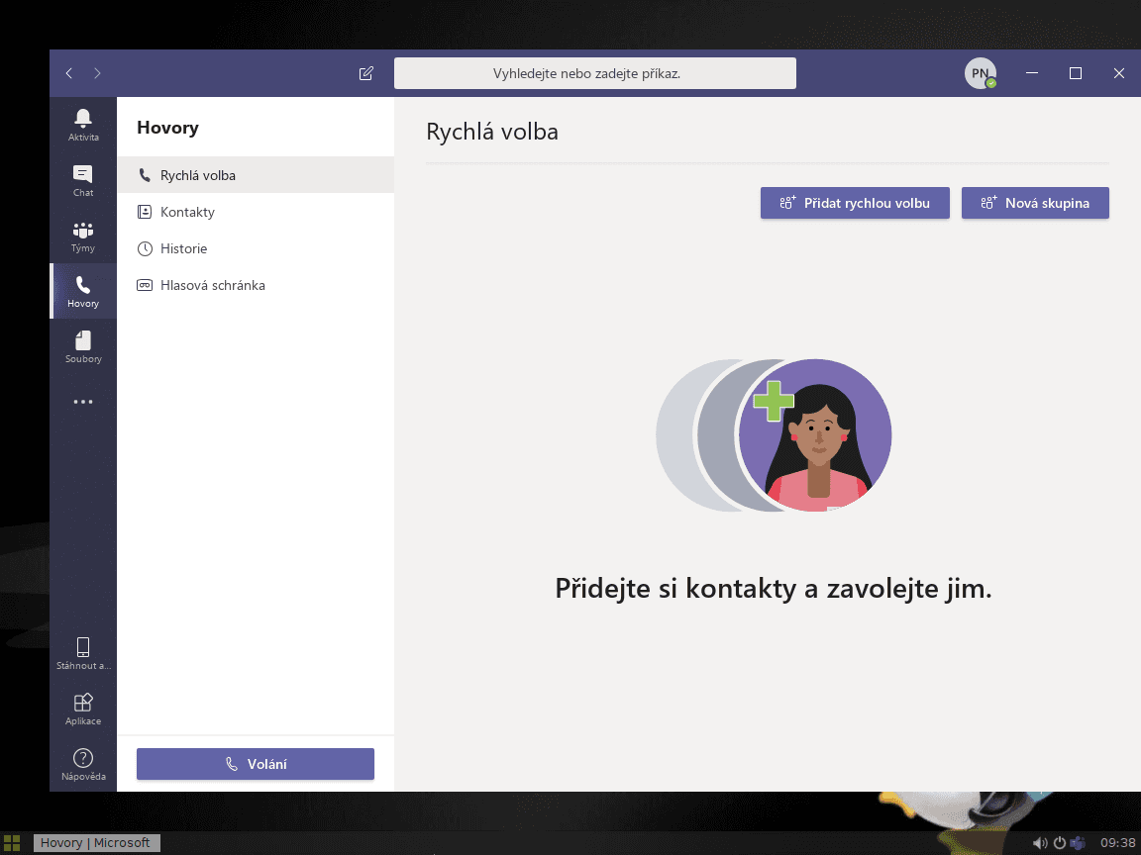
Task: Click the volume icon in the tray
Action: click(x=1040, y=842)
